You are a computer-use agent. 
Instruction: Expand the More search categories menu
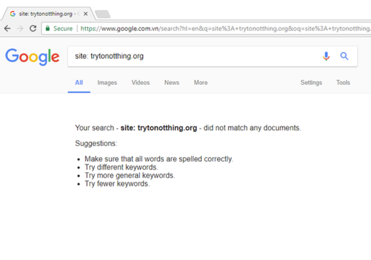pyautogui.click(x=201, y=82)
